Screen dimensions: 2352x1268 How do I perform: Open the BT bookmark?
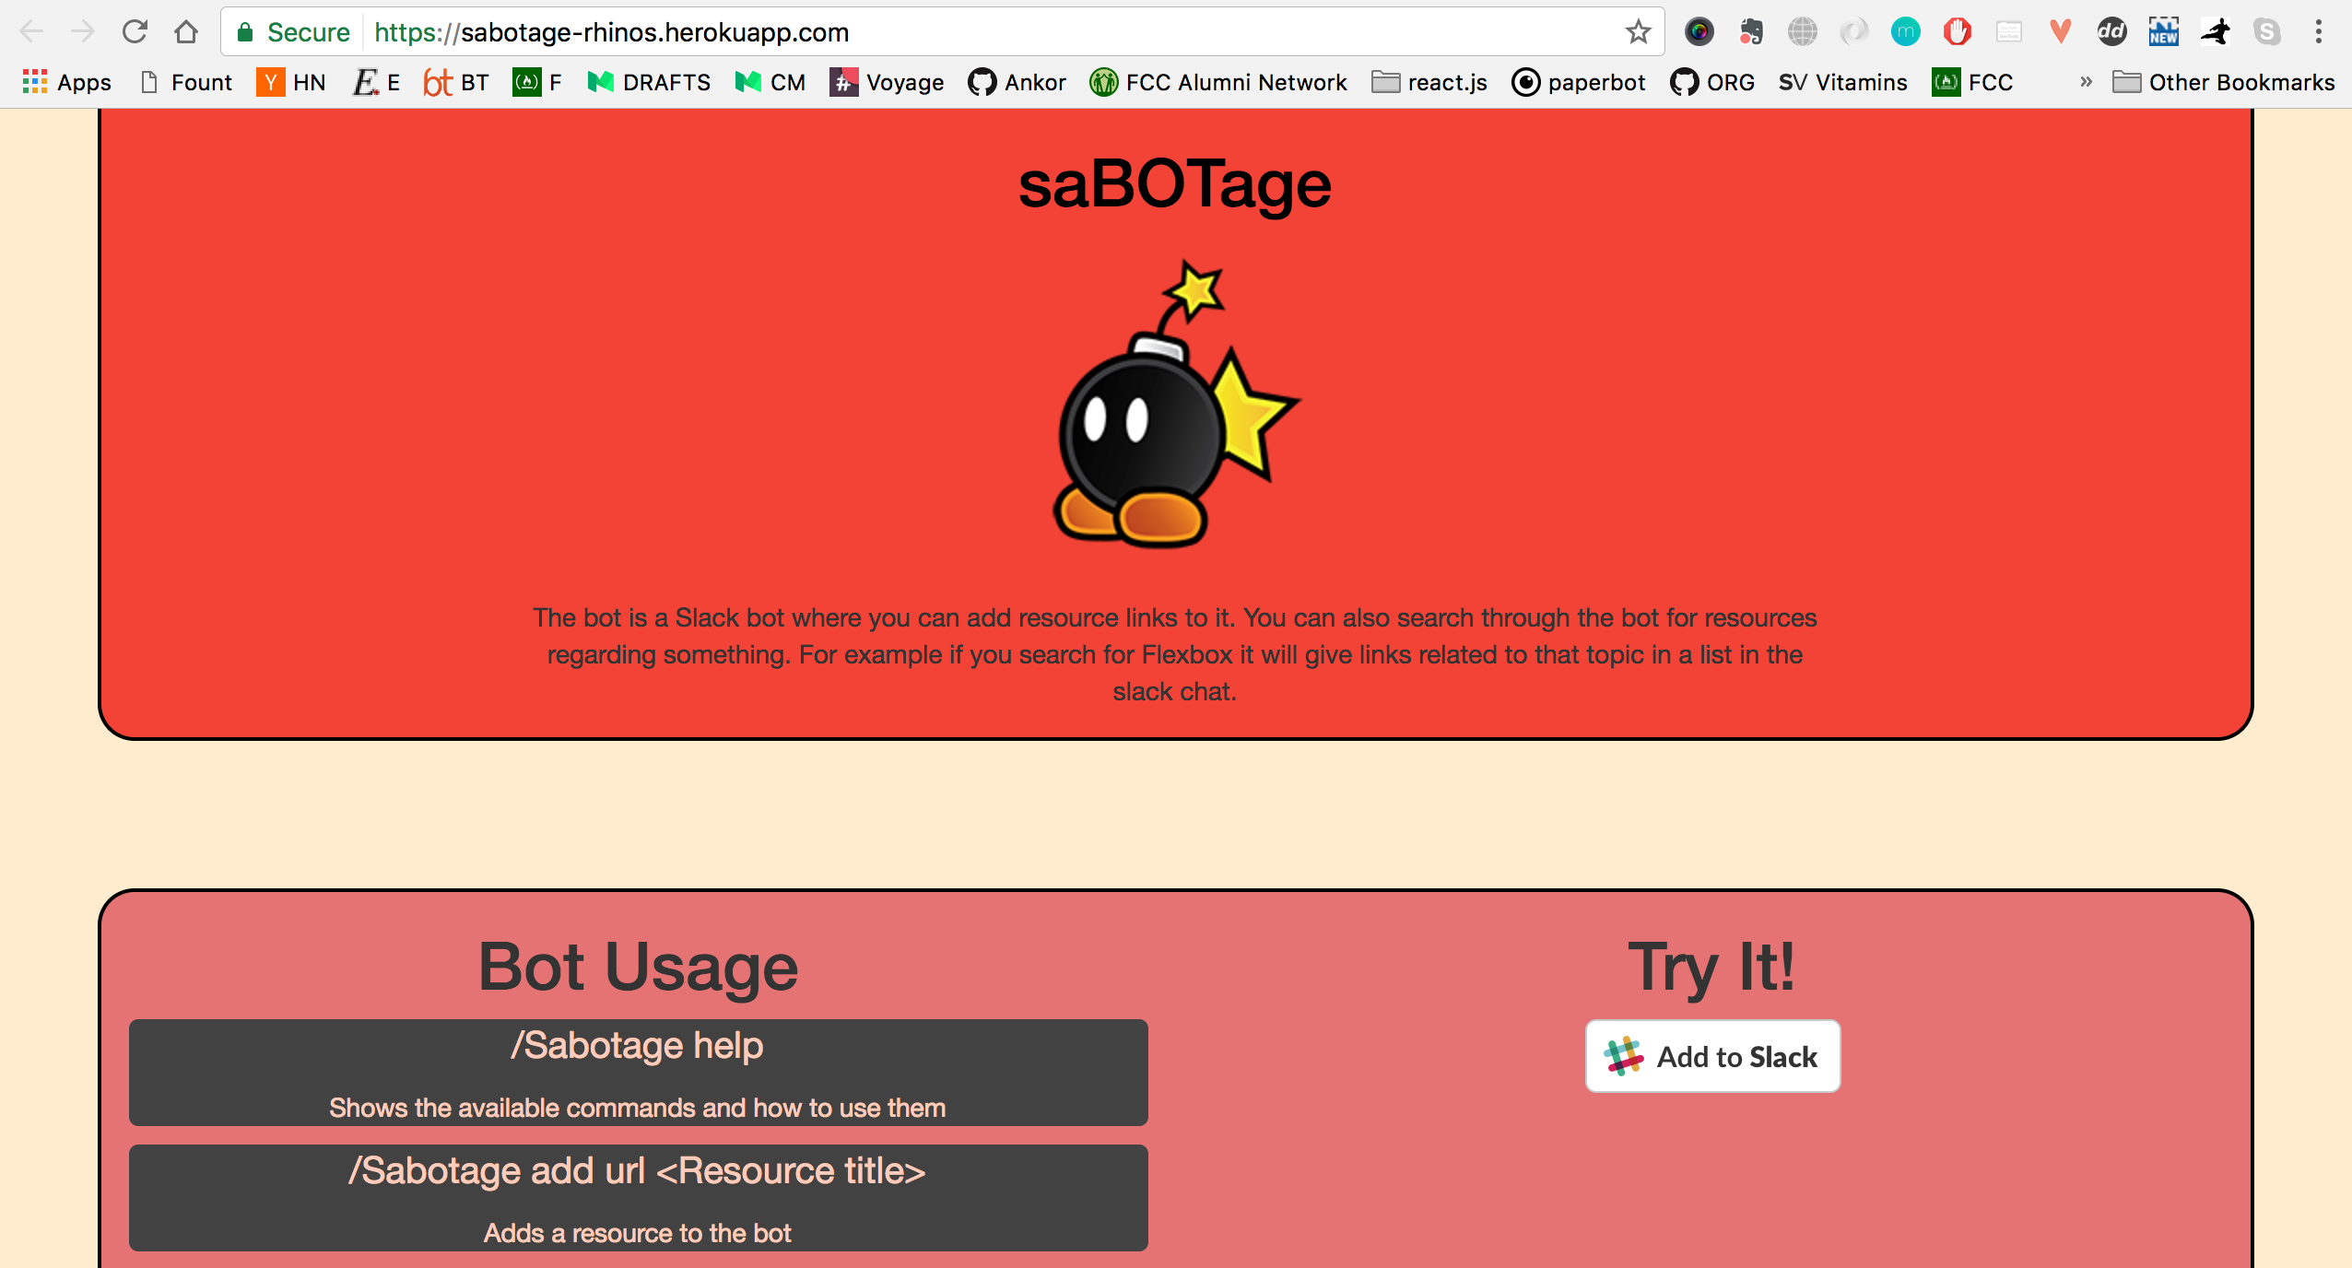(455, 82)
